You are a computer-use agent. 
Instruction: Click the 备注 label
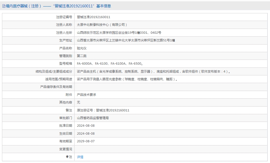69,110
